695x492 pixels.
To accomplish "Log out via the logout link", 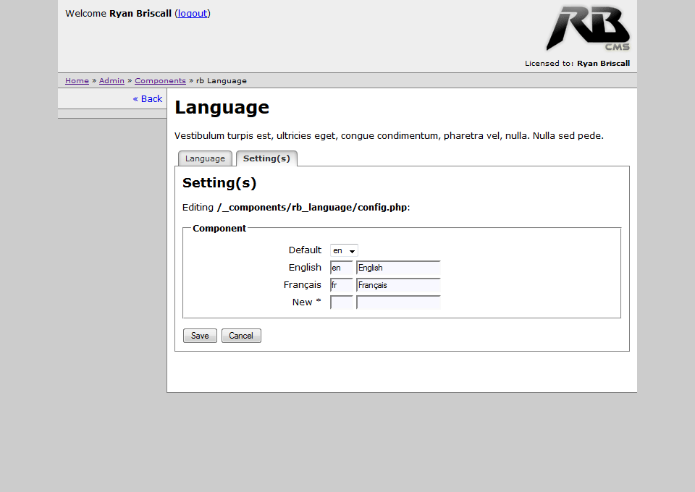I will coord(193,13).
